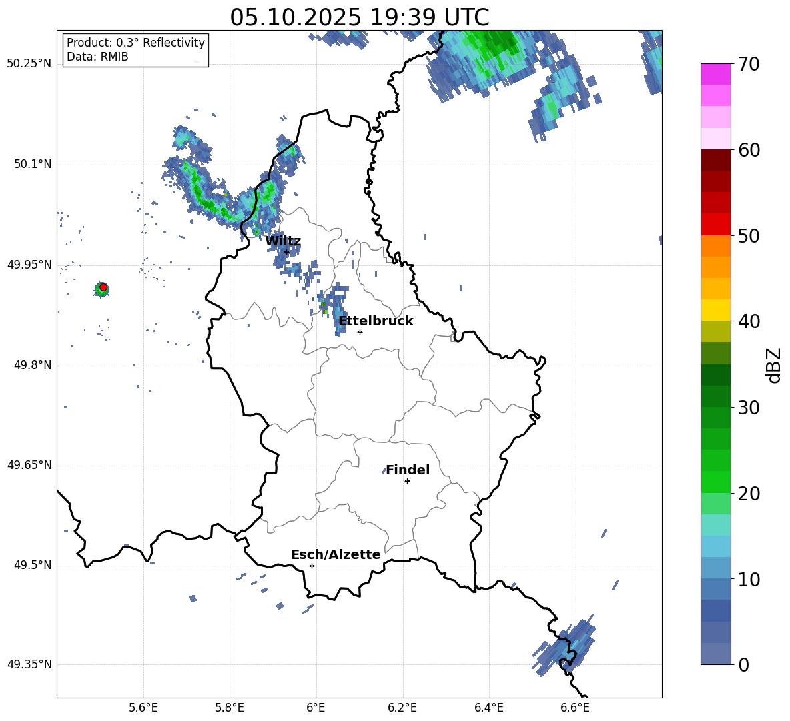This screenshot has height=721, width=790.
Task: Click colorbar tick label 10
Action: (749, 579)
